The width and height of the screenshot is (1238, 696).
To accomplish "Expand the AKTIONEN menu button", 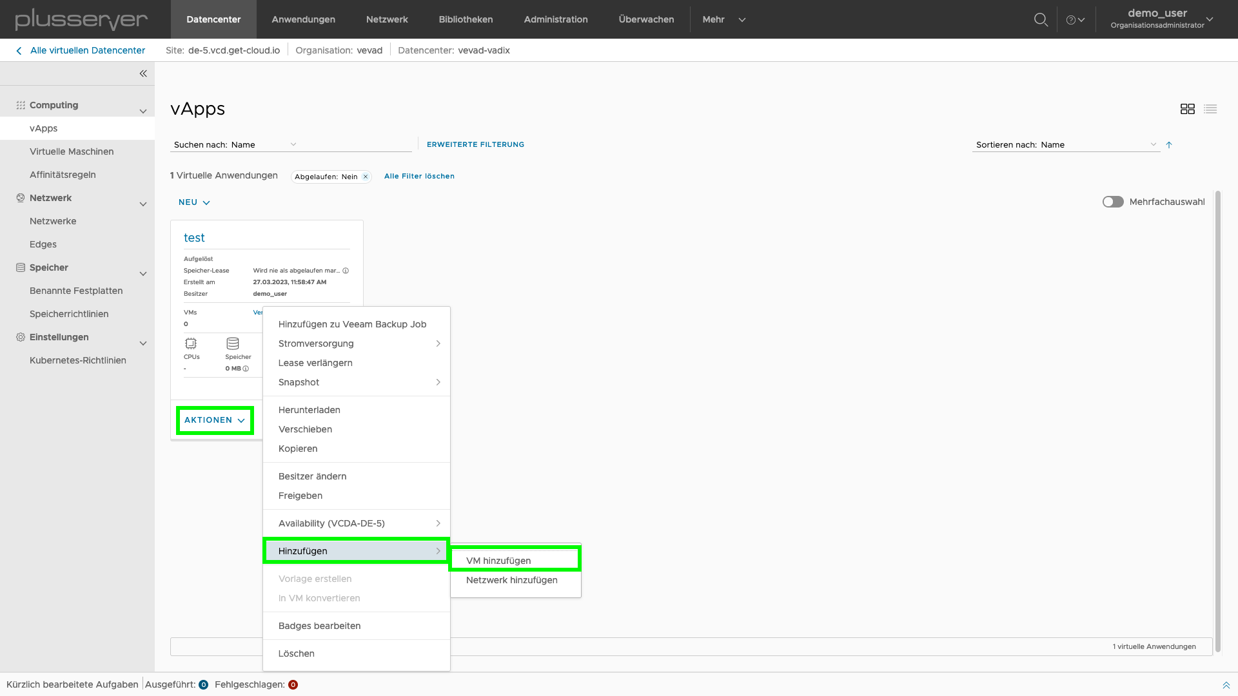I will [213, 419].
